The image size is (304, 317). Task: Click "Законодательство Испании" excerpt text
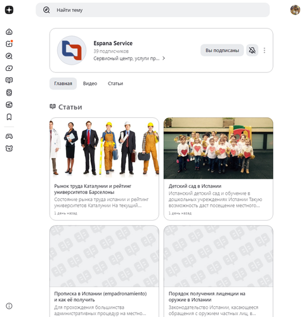[x=213, y=310]
